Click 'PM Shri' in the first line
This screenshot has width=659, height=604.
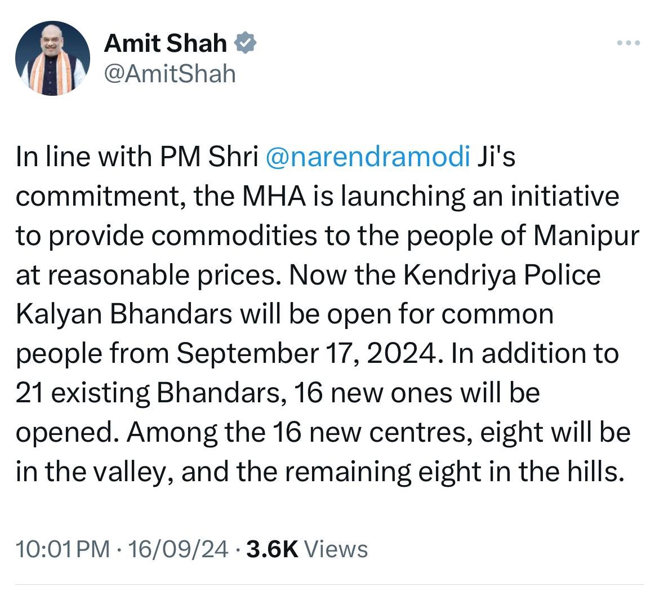click(x=209, y=157)
